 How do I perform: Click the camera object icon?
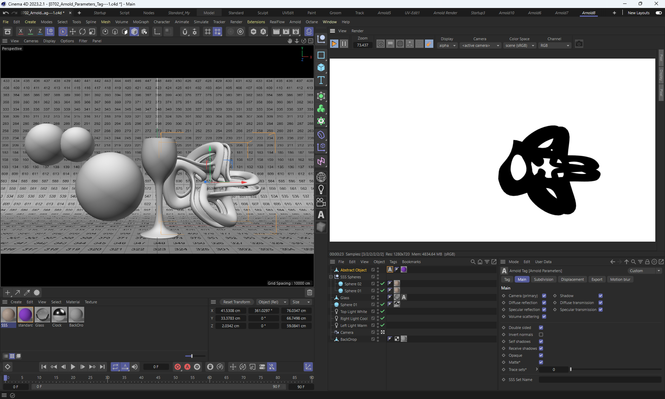[321, 202]
